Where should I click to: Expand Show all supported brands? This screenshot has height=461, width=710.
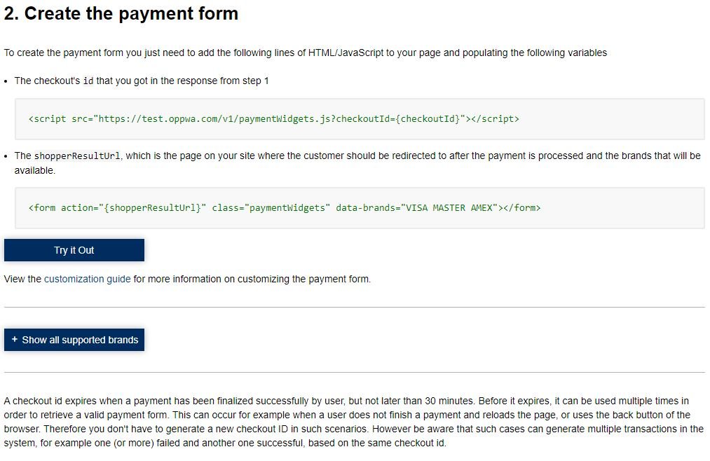click(74, 340)
